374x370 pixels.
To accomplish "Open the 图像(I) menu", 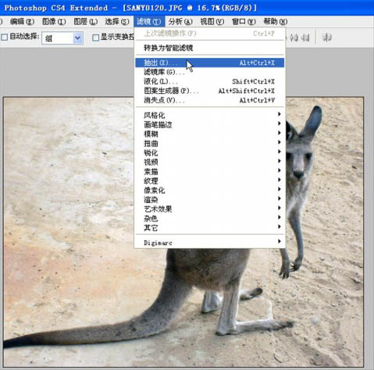I will point(54,22).
